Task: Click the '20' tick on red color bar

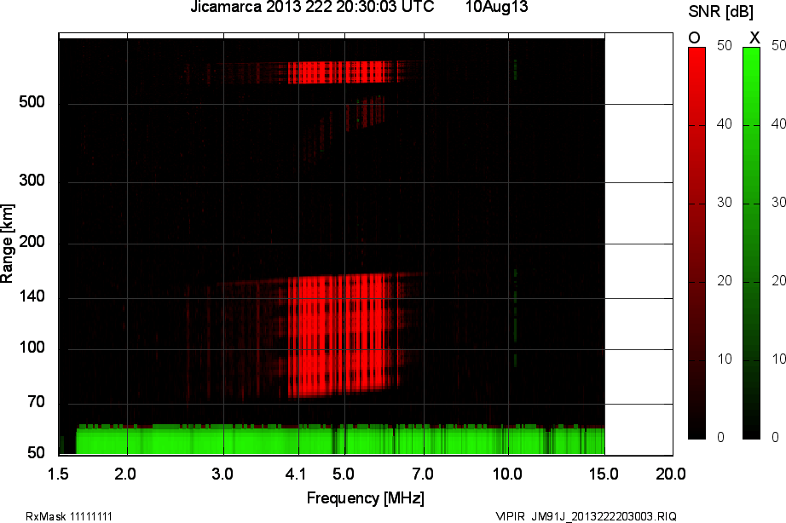Action: click(725, 281)
